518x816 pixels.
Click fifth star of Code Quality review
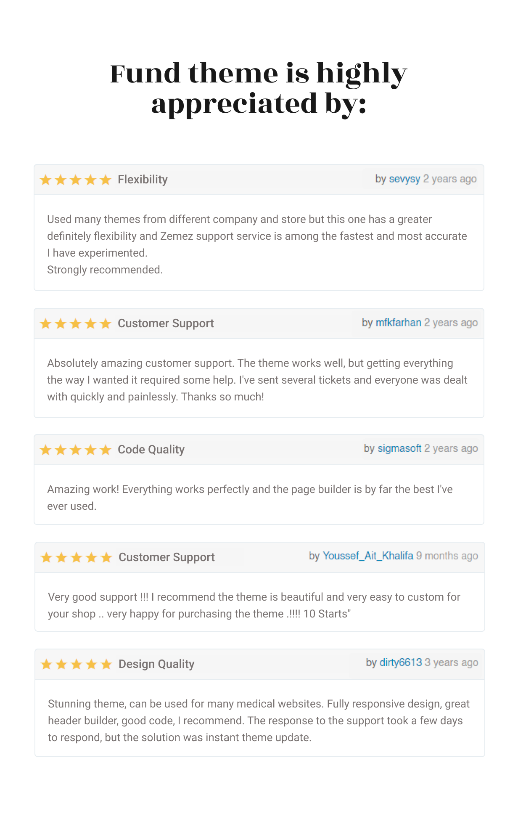[106, 450]
